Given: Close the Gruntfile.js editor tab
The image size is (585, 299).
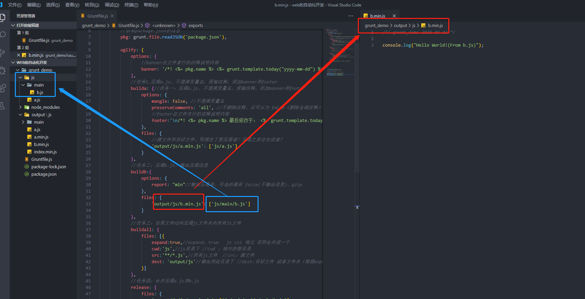Looking at the screenshot, I should coord(112,16).
